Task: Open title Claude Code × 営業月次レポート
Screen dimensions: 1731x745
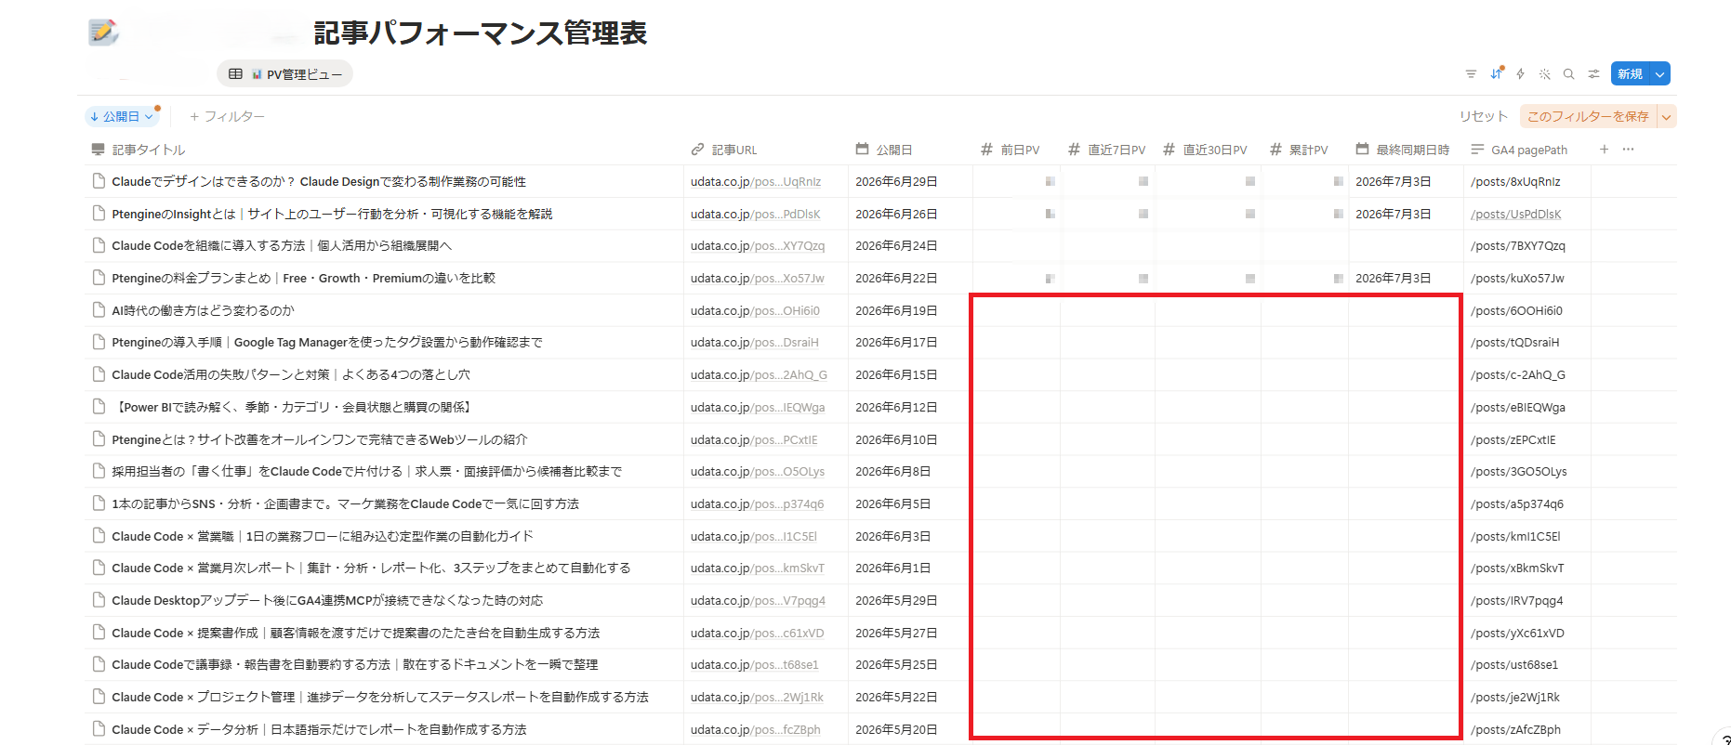Action: 371,568
